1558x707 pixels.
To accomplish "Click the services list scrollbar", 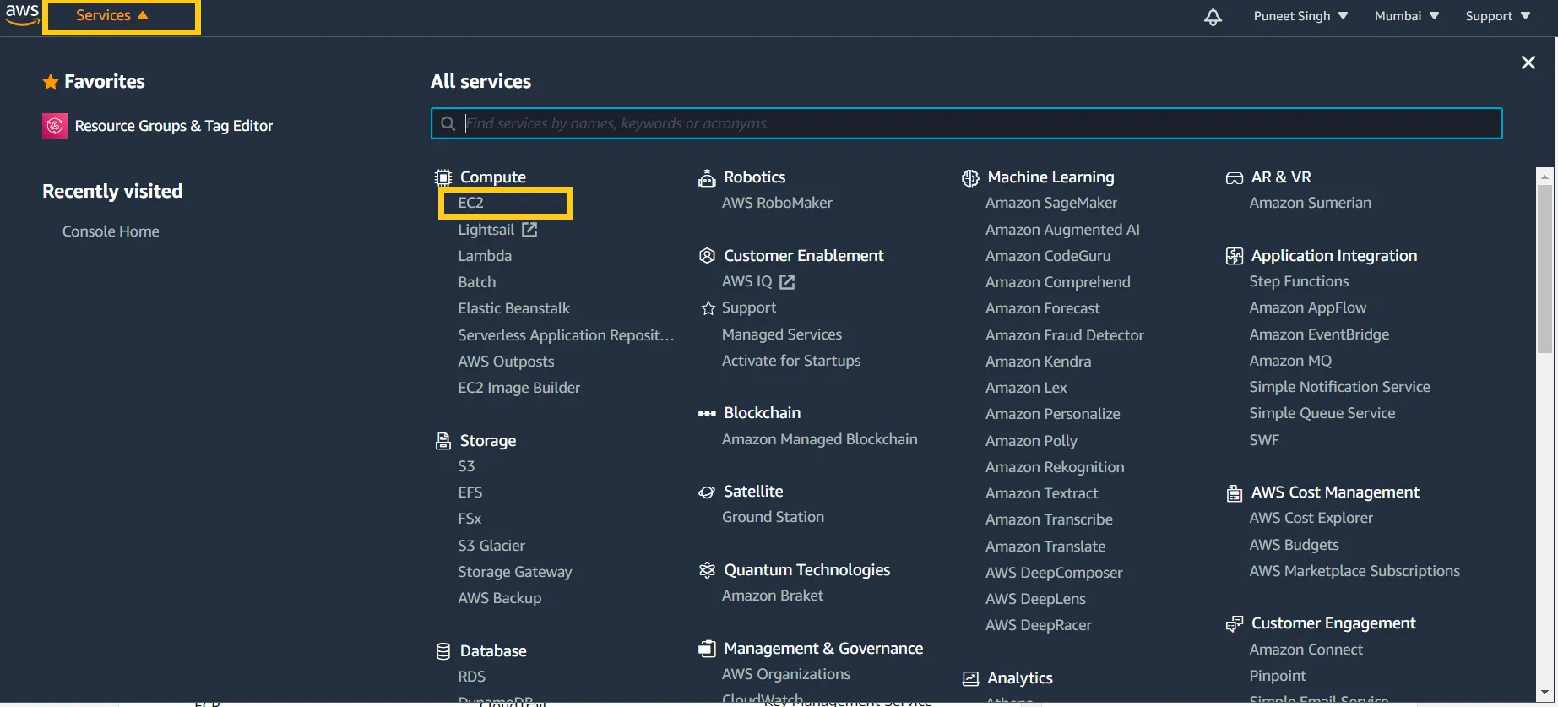I will 1545,270.
